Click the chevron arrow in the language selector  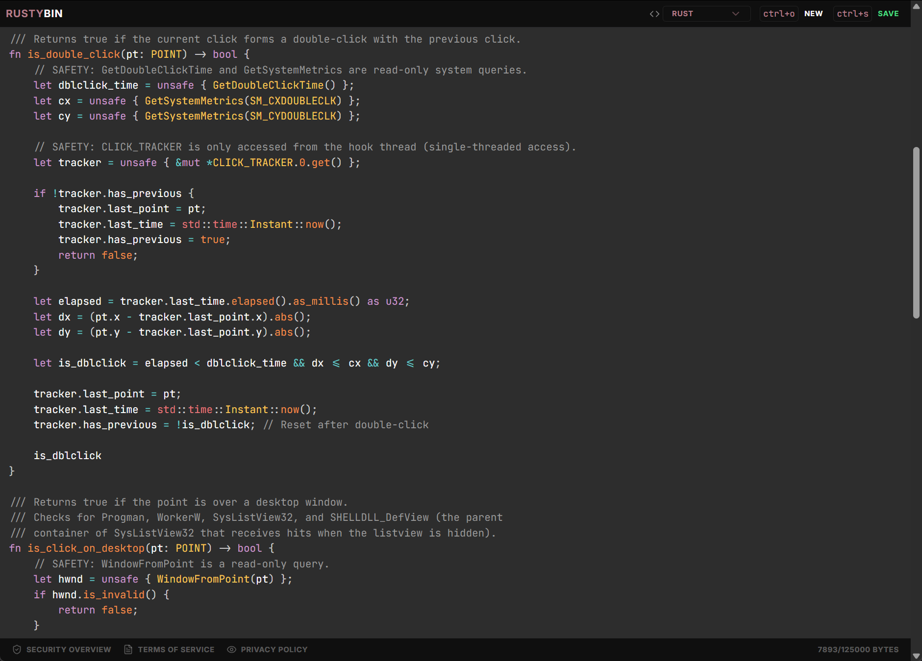click(735, 14)
